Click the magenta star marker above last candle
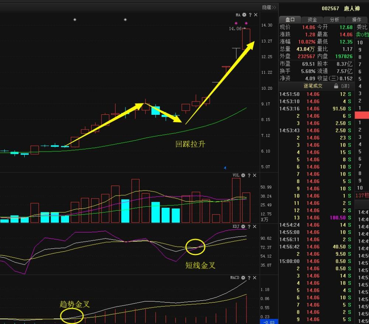 [x=246, y=23]
